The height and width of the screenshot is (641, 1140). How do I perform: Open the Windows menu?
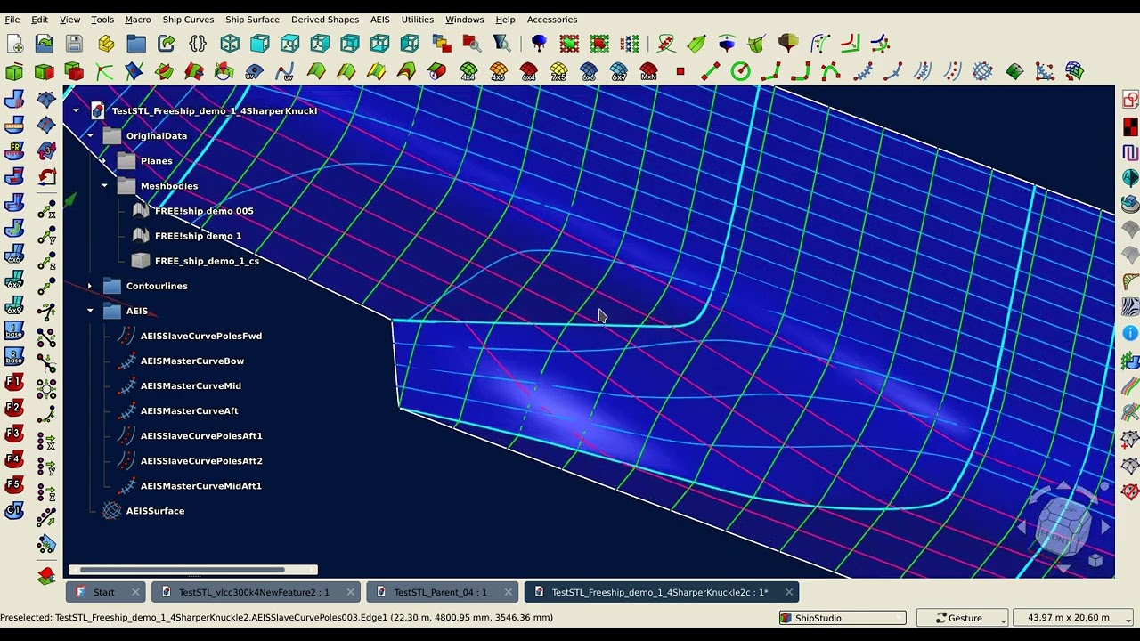point(464,20)
